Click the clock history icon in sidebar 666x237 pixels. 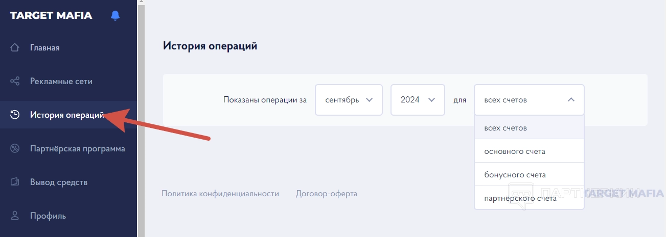(15, 115)
